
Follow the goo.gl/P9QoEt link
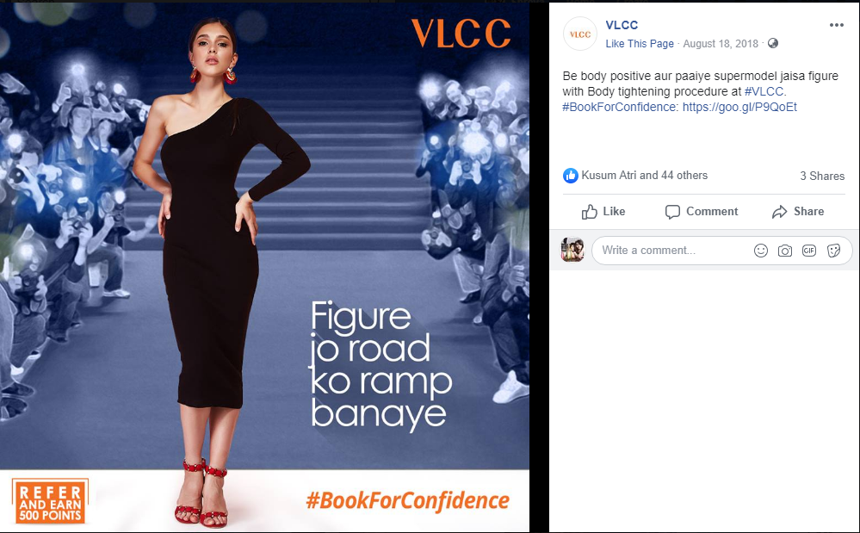pyautogui.click(x=739, y=107)
